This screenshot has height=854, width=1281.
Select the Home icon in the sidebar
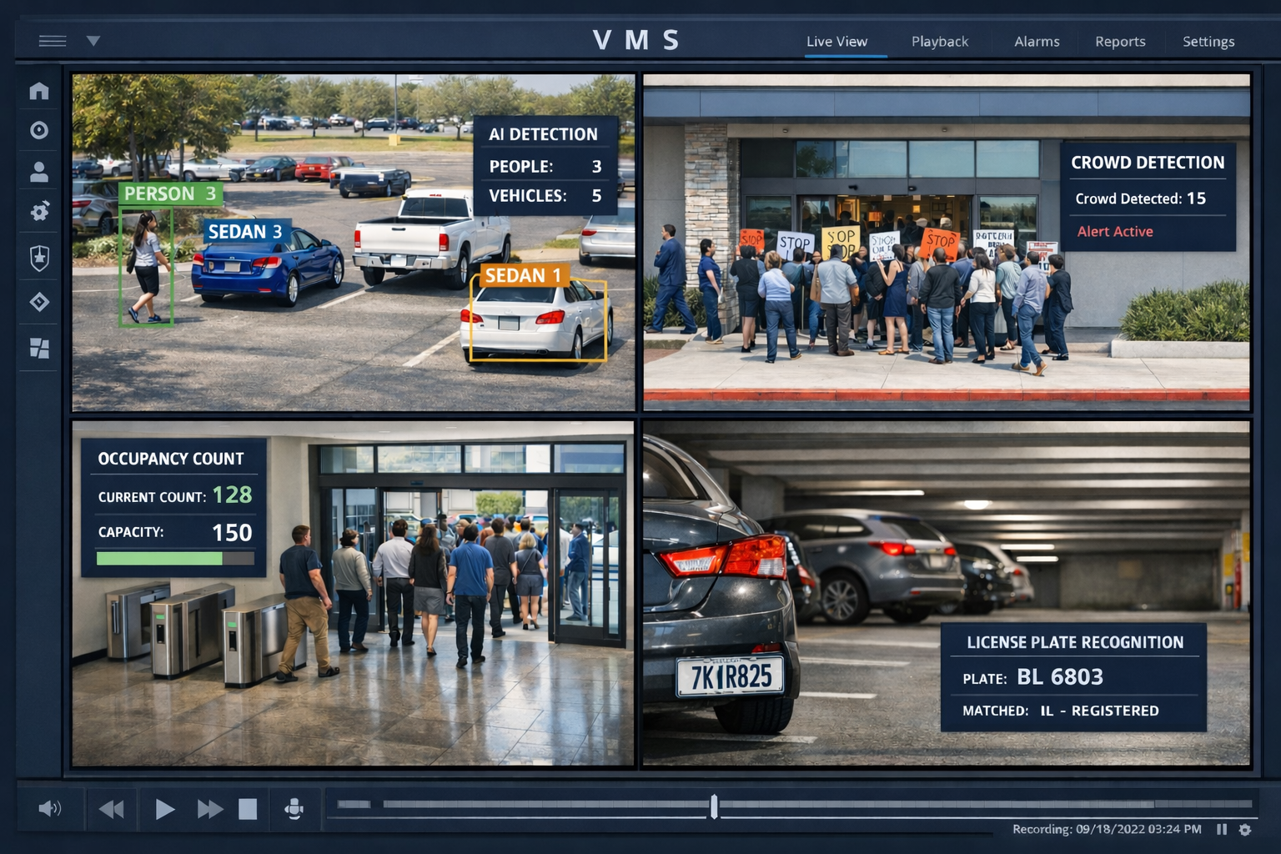(39, 91)
